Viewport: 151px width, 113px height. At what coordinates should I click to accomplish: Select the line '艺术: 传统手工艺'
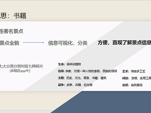coord(134,71)
